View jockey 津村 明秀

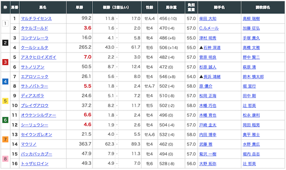click(x=208, y=38)
